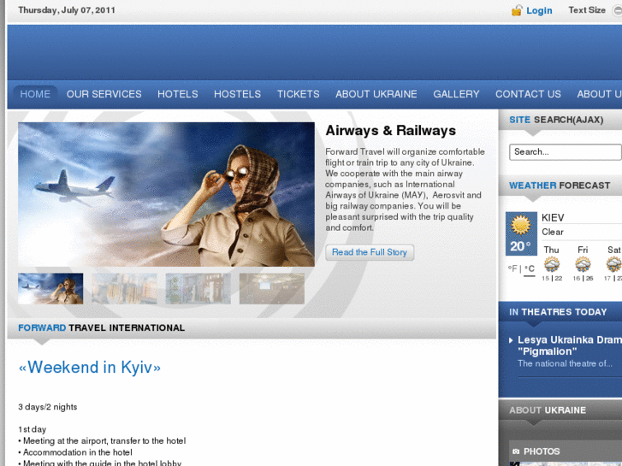The height and width of the screenshot is (466, 622).
Task: Open the «Weekend in Kyiv» article
Action: (90, 368)
